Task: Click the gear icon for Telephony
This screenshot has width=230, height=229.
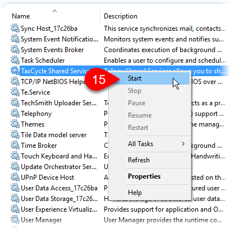Action: (15, 113)
